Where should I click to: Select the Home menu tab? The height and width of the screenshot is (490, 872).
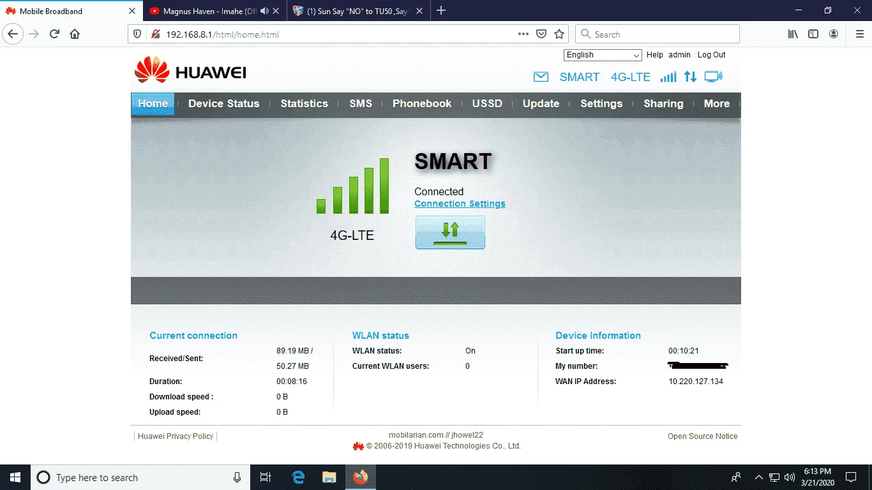(153, 103)
